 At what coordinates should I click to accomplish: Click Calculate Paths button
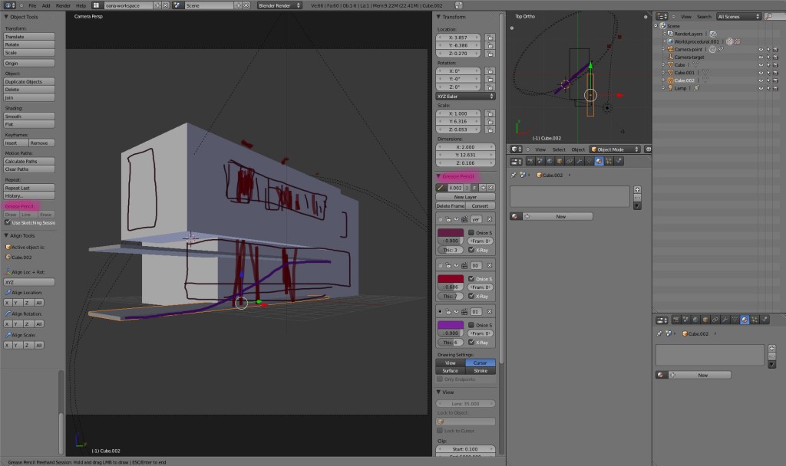click(29, 161)
